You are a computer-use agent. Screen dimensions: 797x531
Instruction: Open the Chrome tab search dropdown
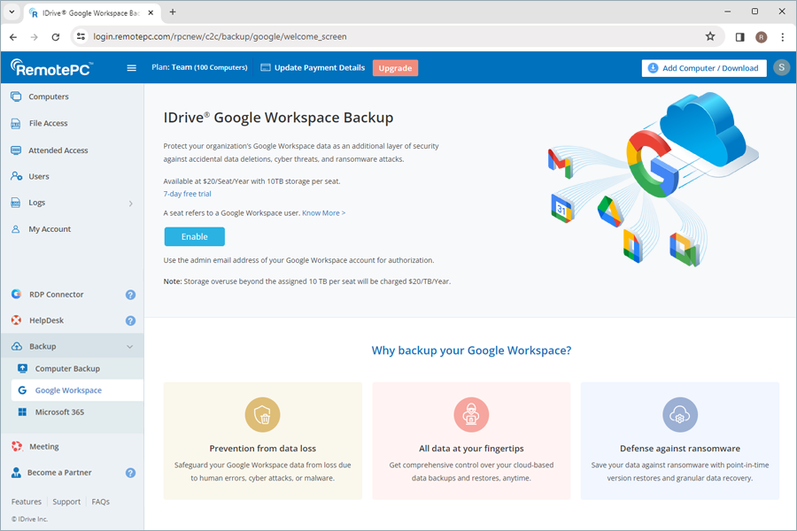pos(12,12)
